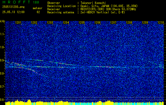The width and height of the screenshot is (166, 105).
Task: Click the 1203 time marker
Action: [50, 23]
